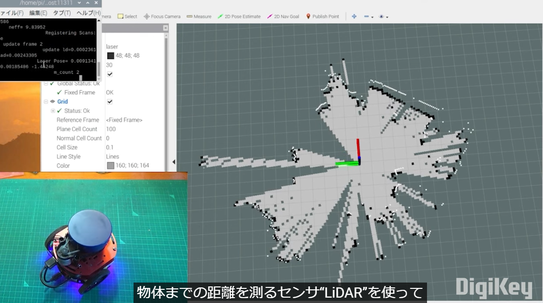The image size is (543, 303).
Task: Collapse the Global Status tree node
Action: 46,83
